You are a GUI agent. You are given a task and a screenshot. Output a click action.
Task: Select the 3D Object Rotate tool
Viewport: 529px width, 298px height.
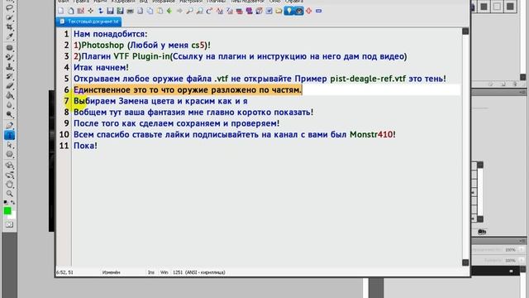tap(9, 166)
